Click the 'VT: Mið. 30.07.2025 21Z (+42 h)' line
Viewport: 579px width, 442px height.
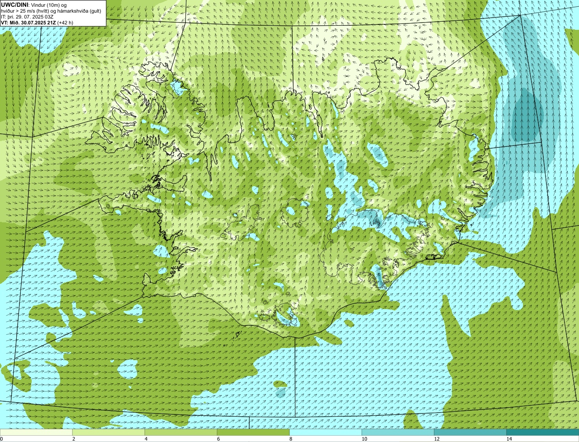(37, 22)
